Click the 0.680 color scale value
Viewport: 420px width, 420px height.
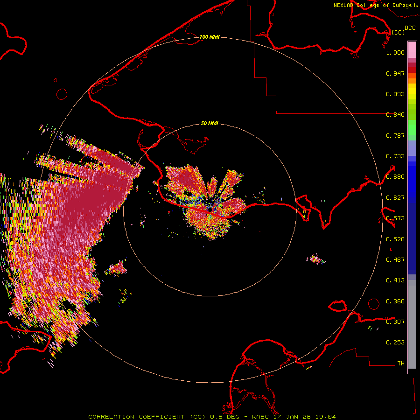pos(395,177)
